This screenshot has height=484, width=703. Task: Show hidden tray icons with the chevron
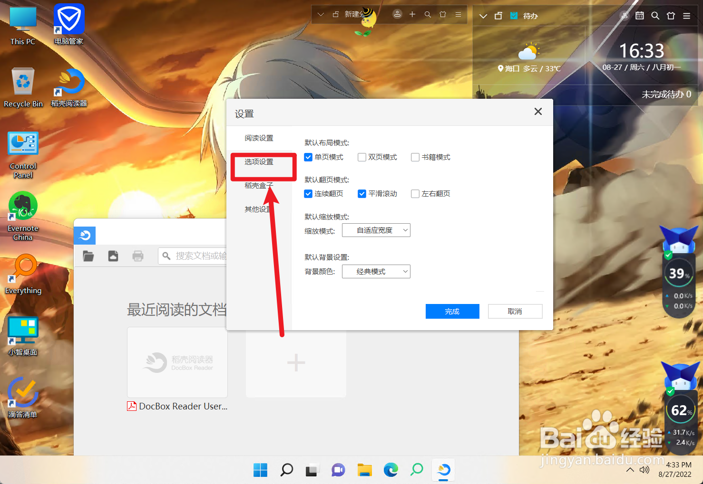(630, 470)
